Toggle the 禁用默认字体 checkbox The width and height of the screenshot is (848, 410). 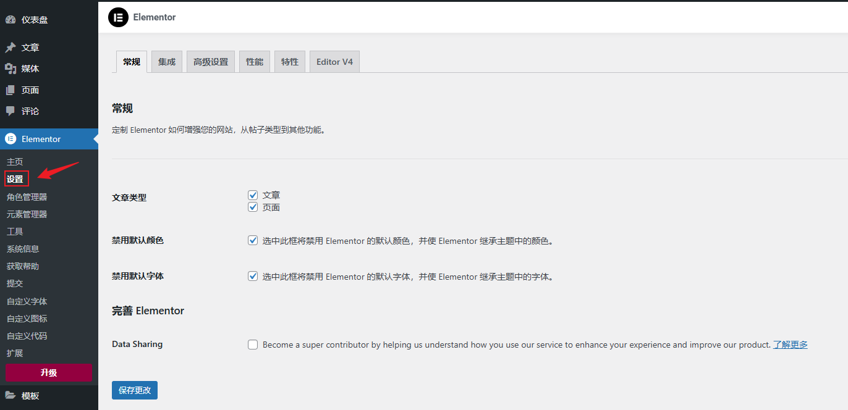tap(253, 277)
